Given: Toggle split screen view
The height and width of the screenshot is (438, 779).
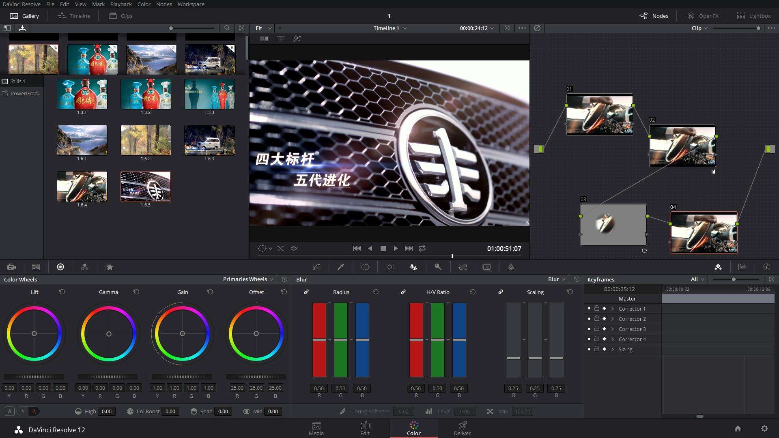Looking at the screenshot, I should pyautogui.click(x=281, y=39).
